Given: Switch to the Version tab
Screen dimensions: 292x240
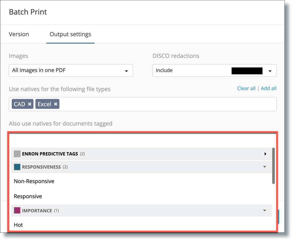Looking at the screenshot, I should coord(19,34).
